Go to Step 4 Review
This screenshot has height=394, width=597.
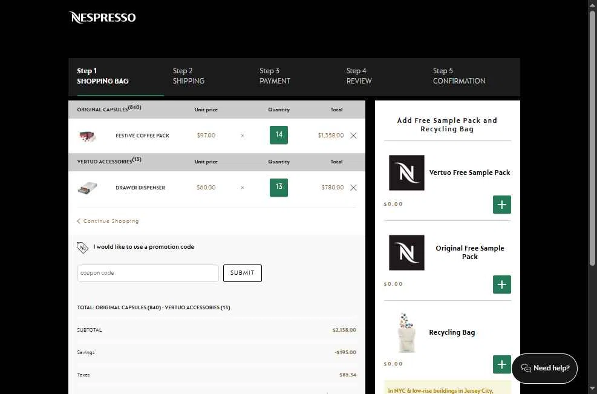359,76
